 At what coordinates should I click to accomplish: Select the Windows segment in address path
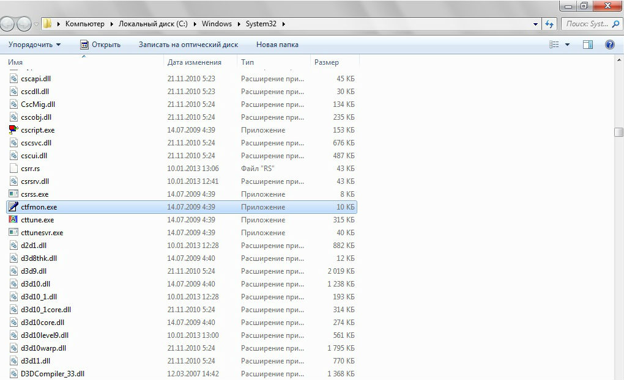[x=217, y=24]
